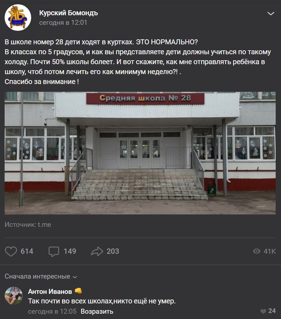Click the Курский Бомондъ group name
The image size is (281, 319).
click(68, 13)
